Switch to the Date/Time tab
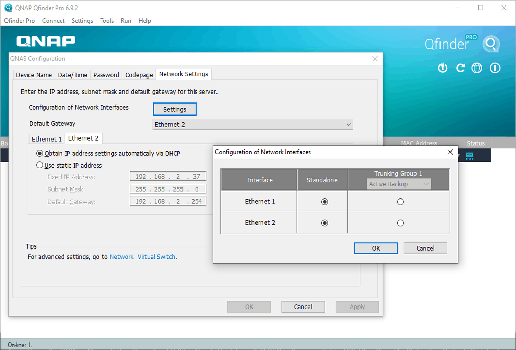Screen dimensions: 516x350 [x=73, y=75]
